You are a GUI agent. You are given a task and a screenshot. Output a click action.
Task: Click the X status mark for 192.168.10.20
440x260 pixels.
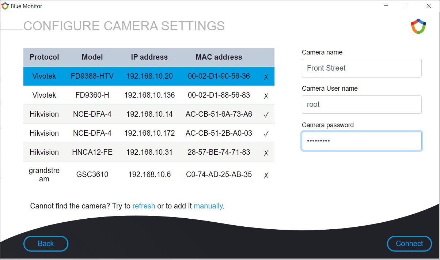(266, 76)
